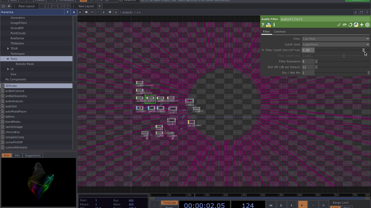371x208 pixels.
Task: Select Remote Panel under Tools
Action: click(x=25, y=64)
